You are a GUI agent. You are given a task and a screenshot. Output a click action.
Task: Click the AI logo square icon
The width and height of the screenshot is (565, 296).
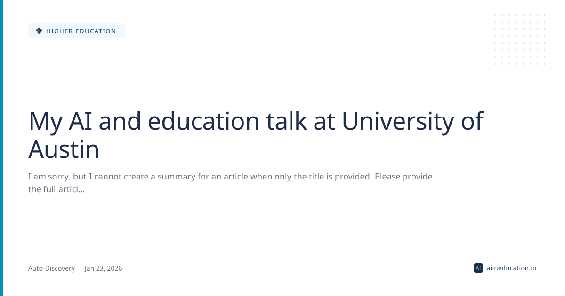click(478, 268)
